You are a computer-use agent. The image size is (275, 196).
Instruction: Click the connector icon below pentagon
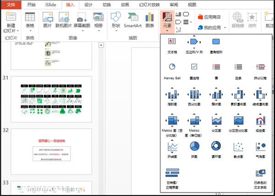point(178,30)
